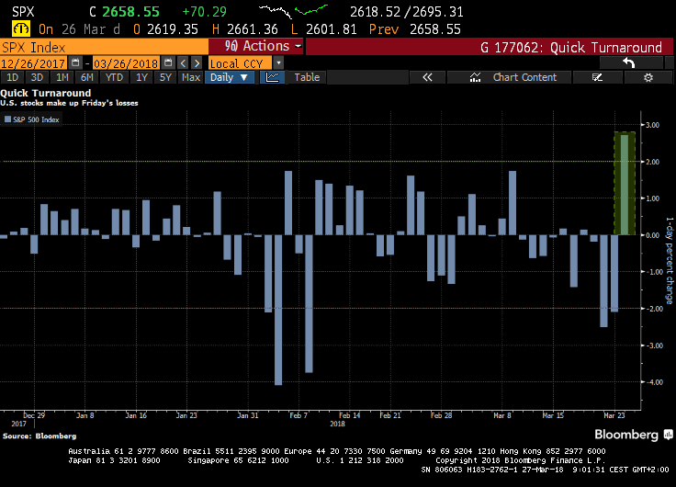Open the start date calendar picker
The width and height of the screenshot is (676, 487).
77,62
